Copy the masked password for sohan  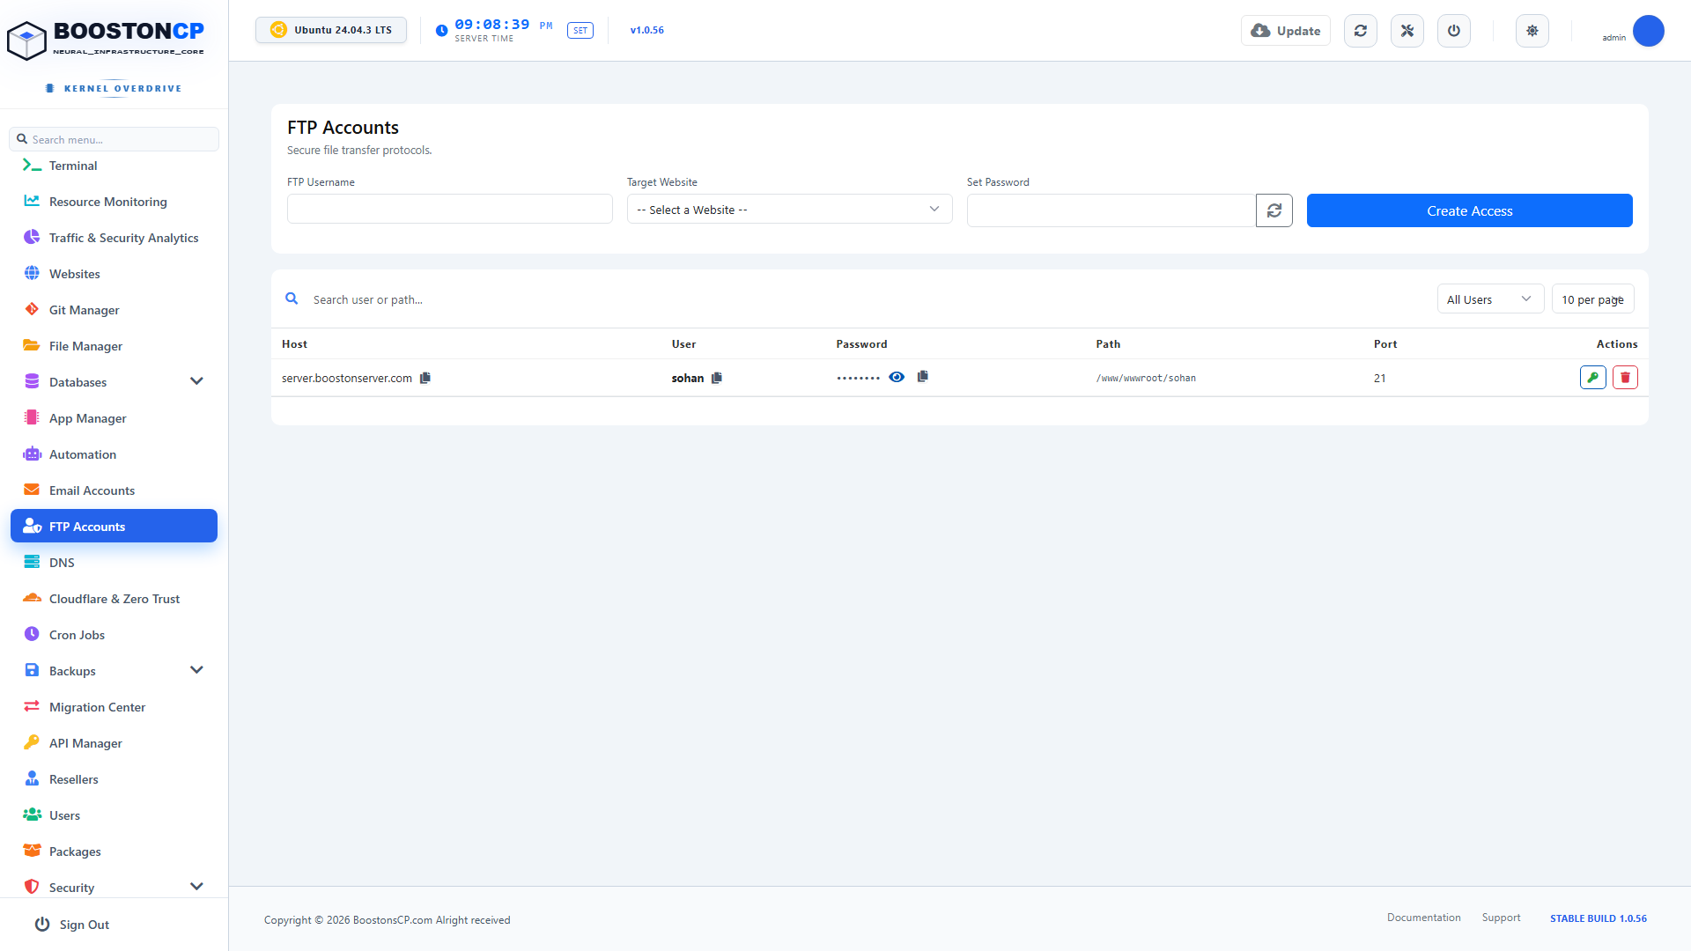pyautogui.click(x=923, y=376)
